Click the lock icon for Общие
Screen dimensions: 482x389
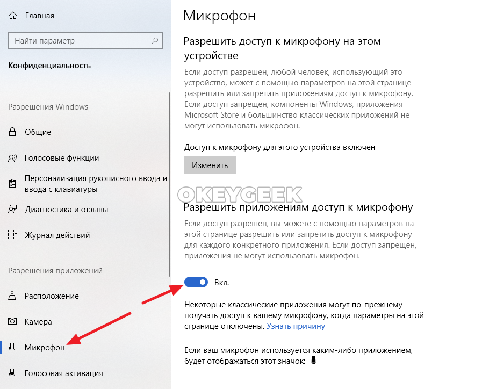point(12,132)
